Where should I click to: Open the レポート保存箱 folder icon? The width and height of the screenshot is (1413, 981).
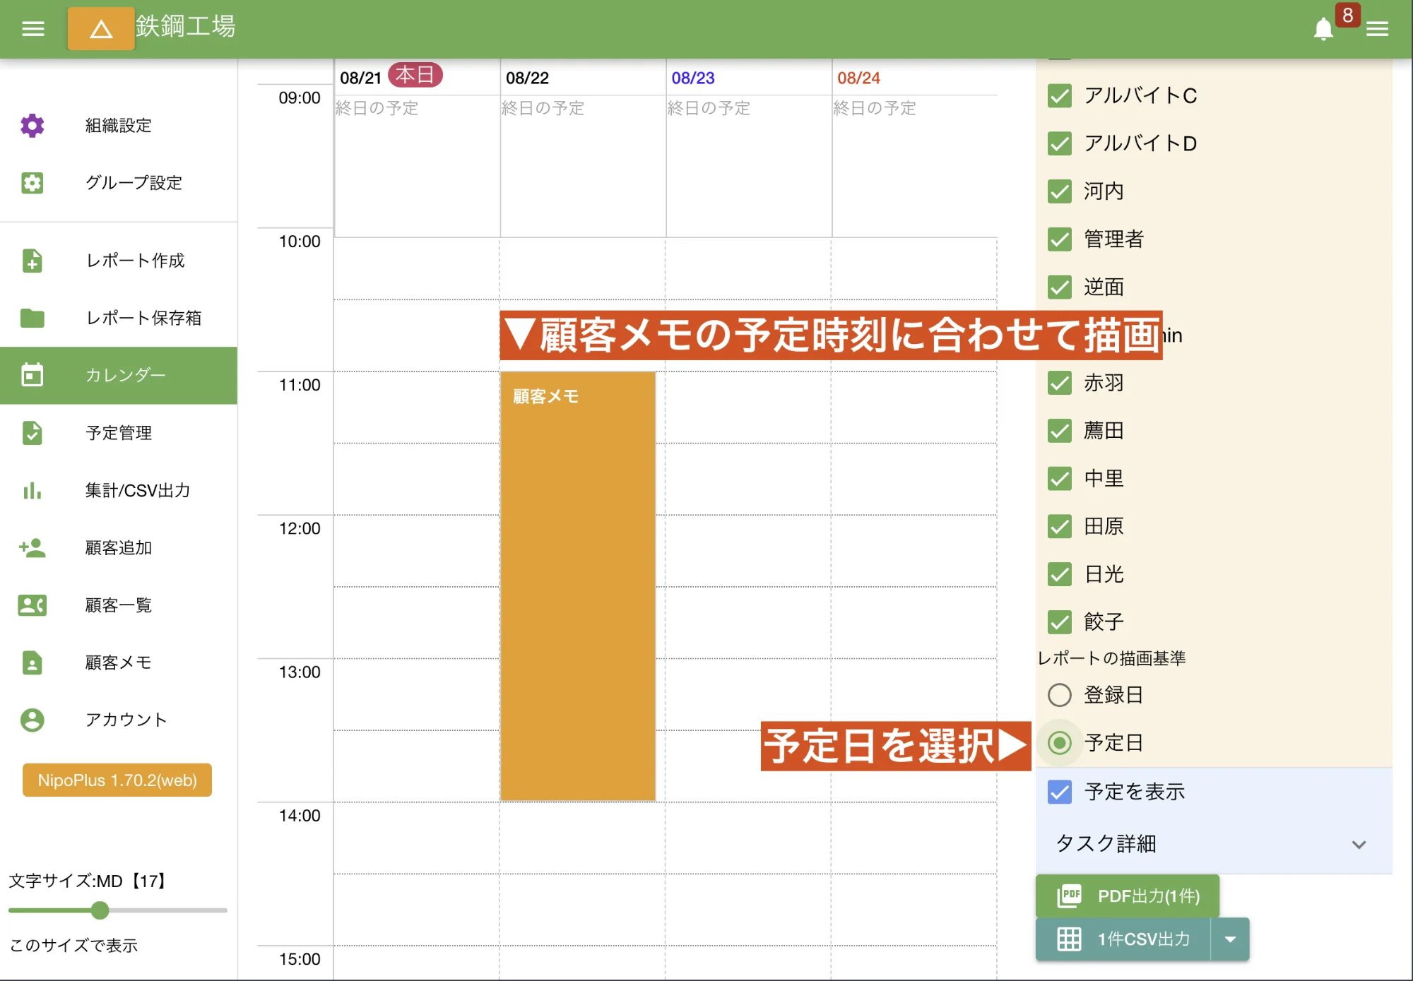pyautogui.click(x=32, y=319)
